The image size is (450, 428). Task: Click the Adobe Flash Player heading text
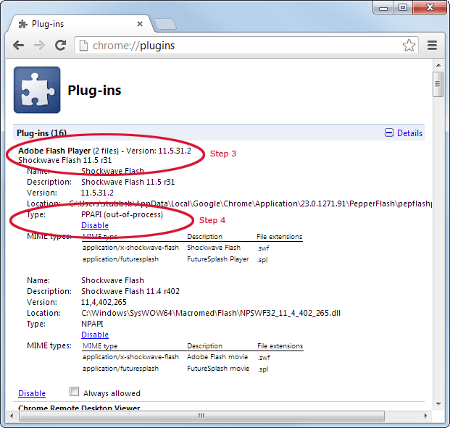coord(54,151)
